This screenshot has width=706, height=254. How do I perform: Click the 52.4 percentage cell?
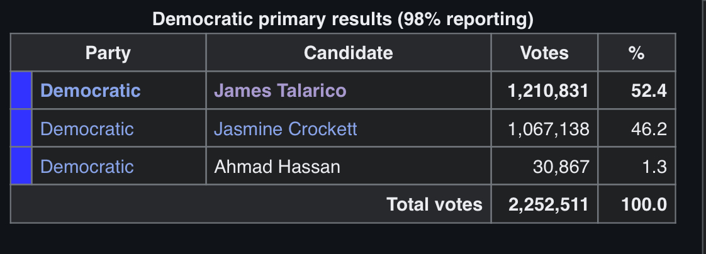(649, 91)
